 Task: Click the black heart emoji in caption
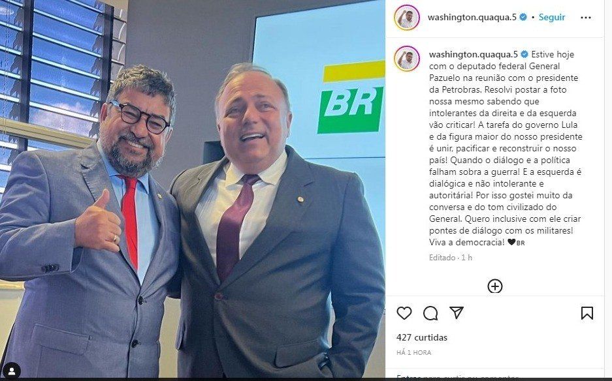[x=511, y=242]
